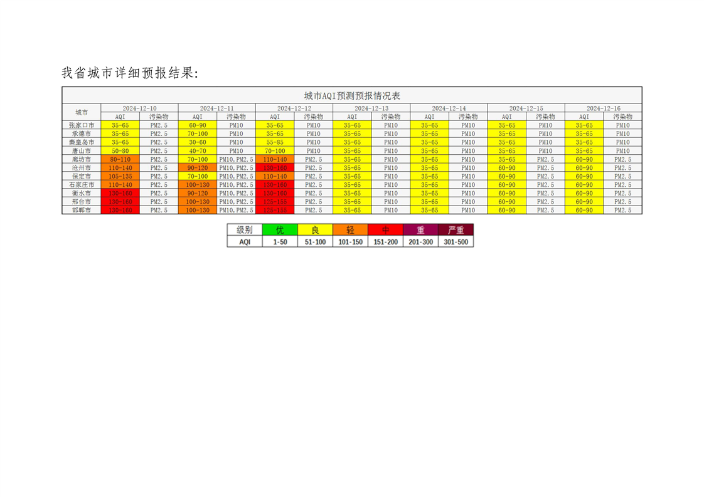
Task: Select 廊坊市 AQI 80-110 cell
Action: [x=120, y=159]
